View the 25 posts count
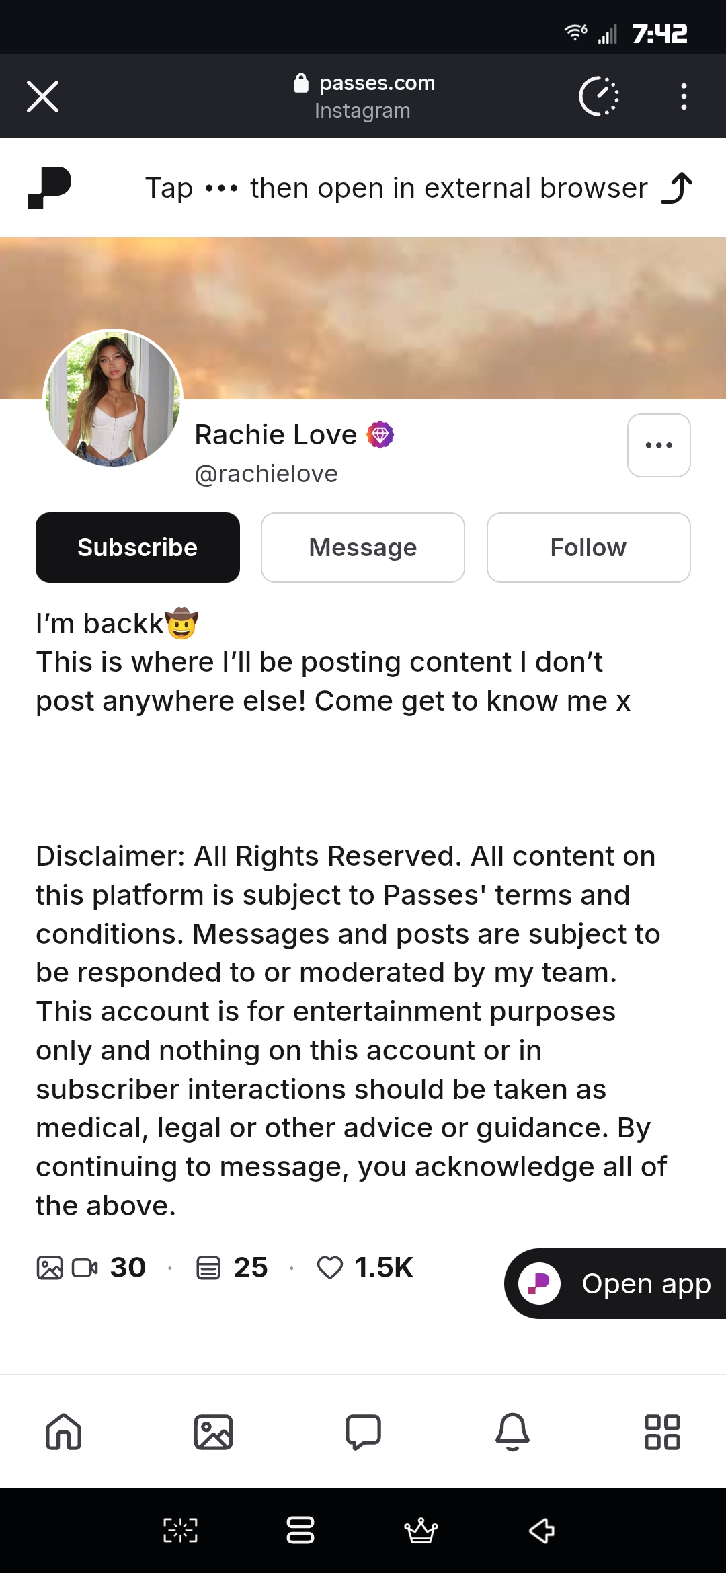This screenshot has width=726, height=1573. click(232, 1268)
